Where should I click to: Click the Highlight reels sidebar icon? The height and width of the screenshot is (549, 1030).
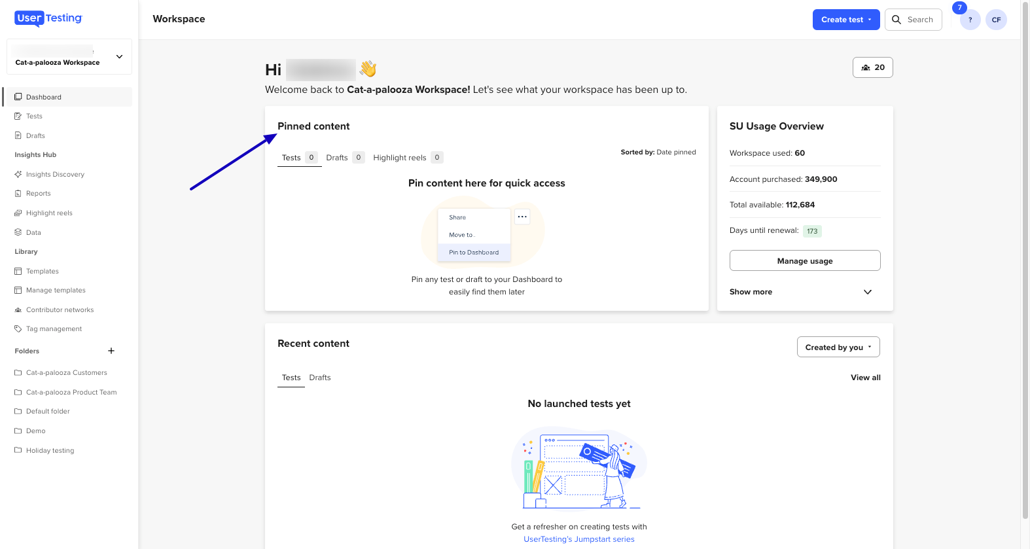[x=18, y=213]
